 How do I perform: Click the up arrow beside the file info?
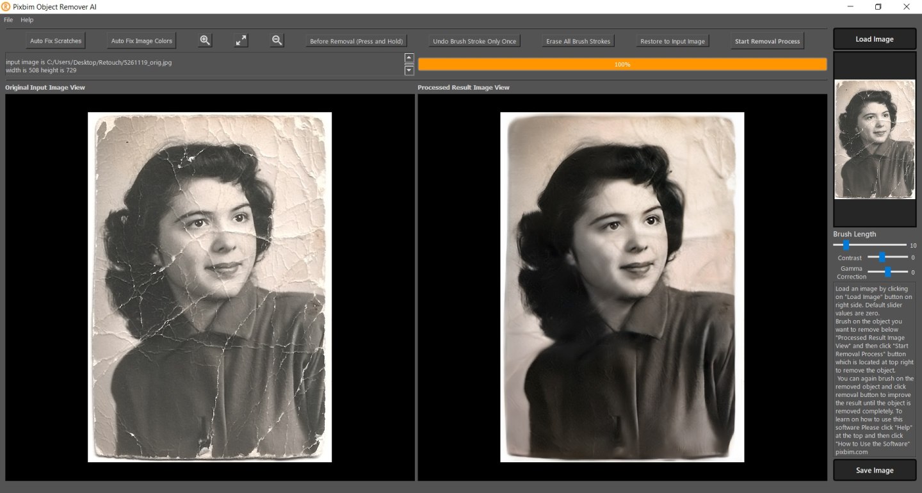pyautogui.click(x=408, y=58)
